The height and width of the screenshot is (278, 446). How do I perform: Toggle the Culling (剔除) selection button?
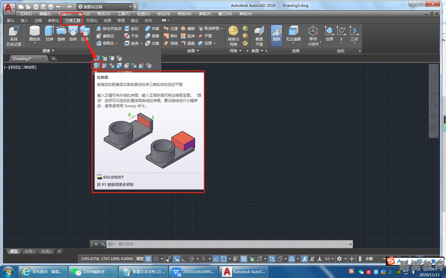pyautogui.click(x=277, y=36)
